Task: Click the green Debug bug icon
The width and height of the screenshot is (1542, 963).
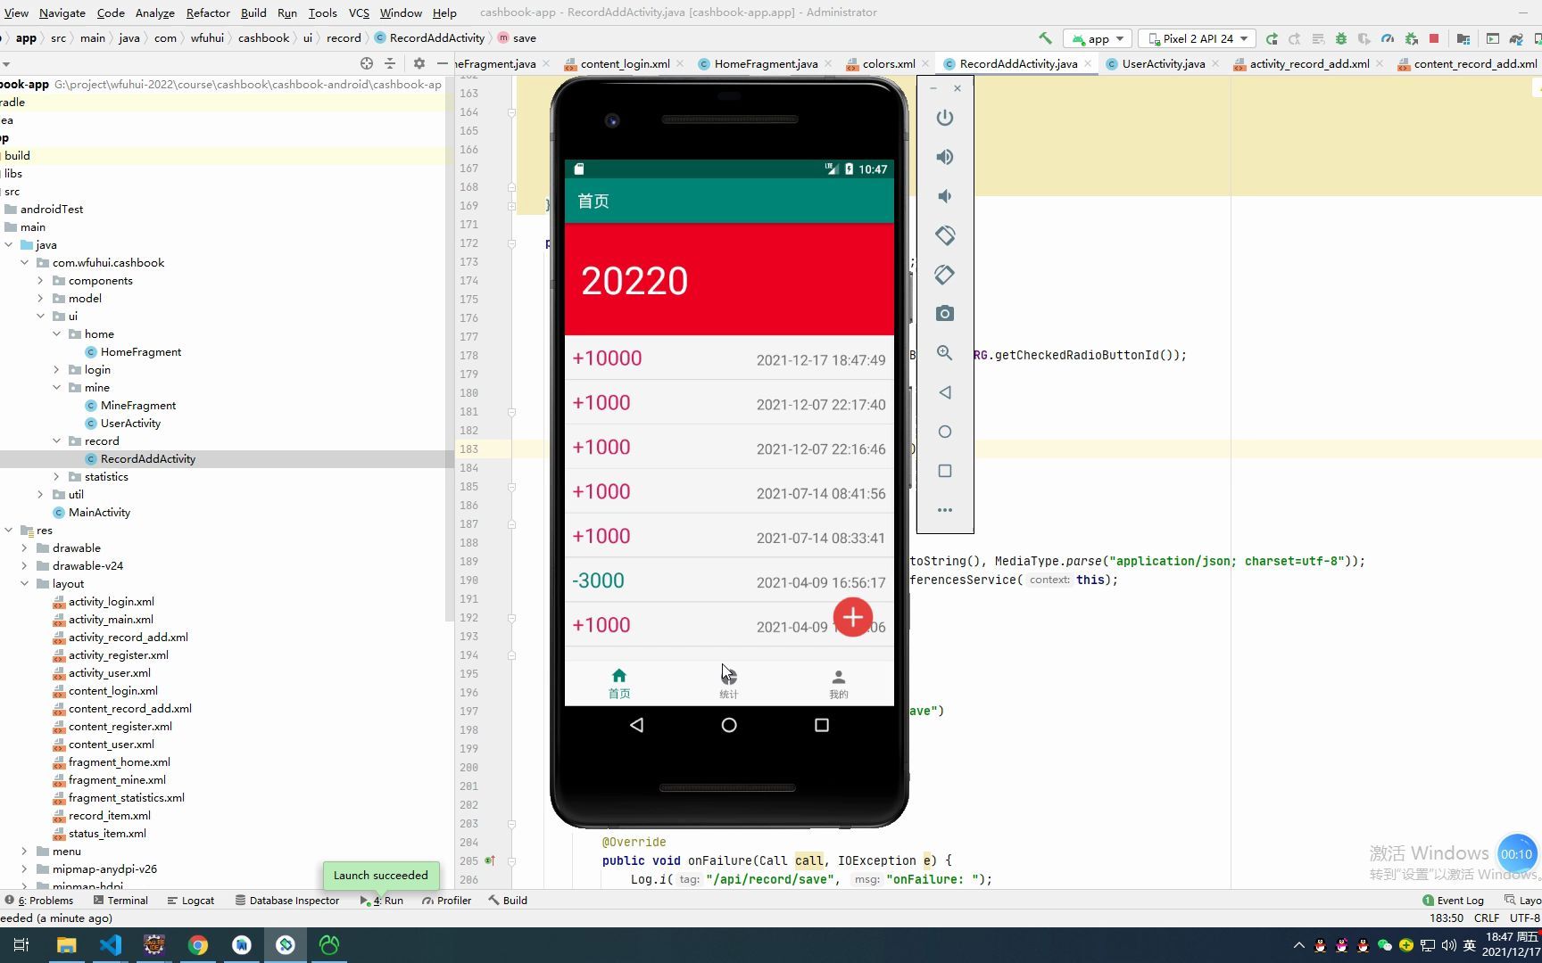Action: click(1340, 38)
